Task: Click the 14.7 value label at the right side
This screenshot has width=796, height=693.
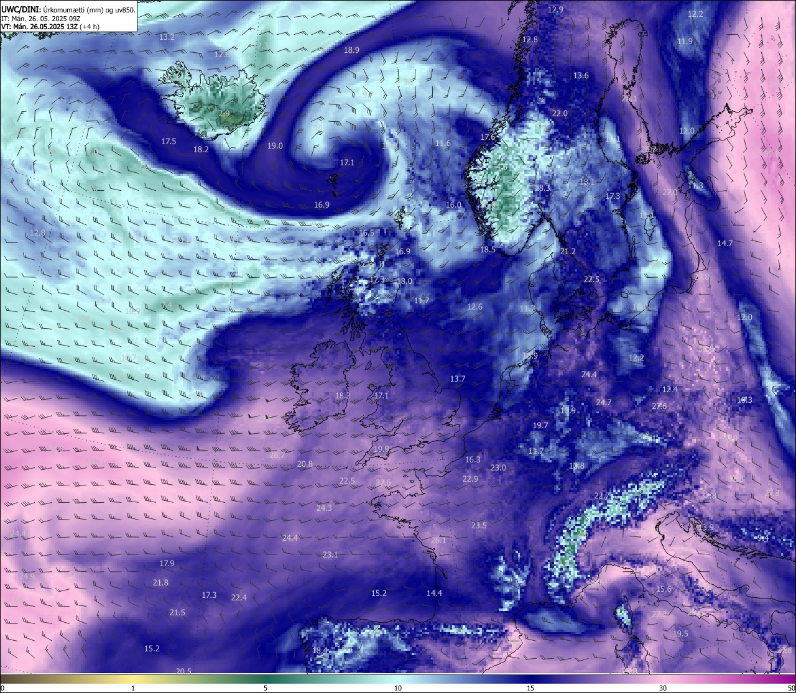Action: [725, 244]
